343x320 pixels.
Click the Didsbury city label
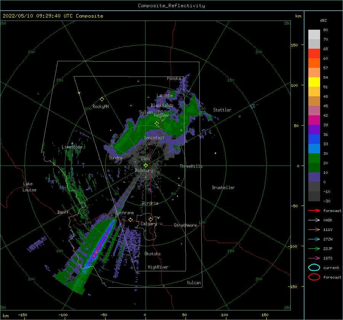click(x=144, y=170)
